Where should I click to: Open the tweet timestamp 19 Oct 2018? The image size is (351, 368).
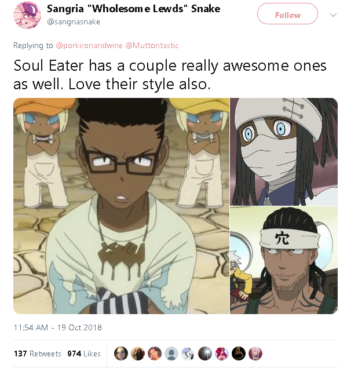click(58, 327)
